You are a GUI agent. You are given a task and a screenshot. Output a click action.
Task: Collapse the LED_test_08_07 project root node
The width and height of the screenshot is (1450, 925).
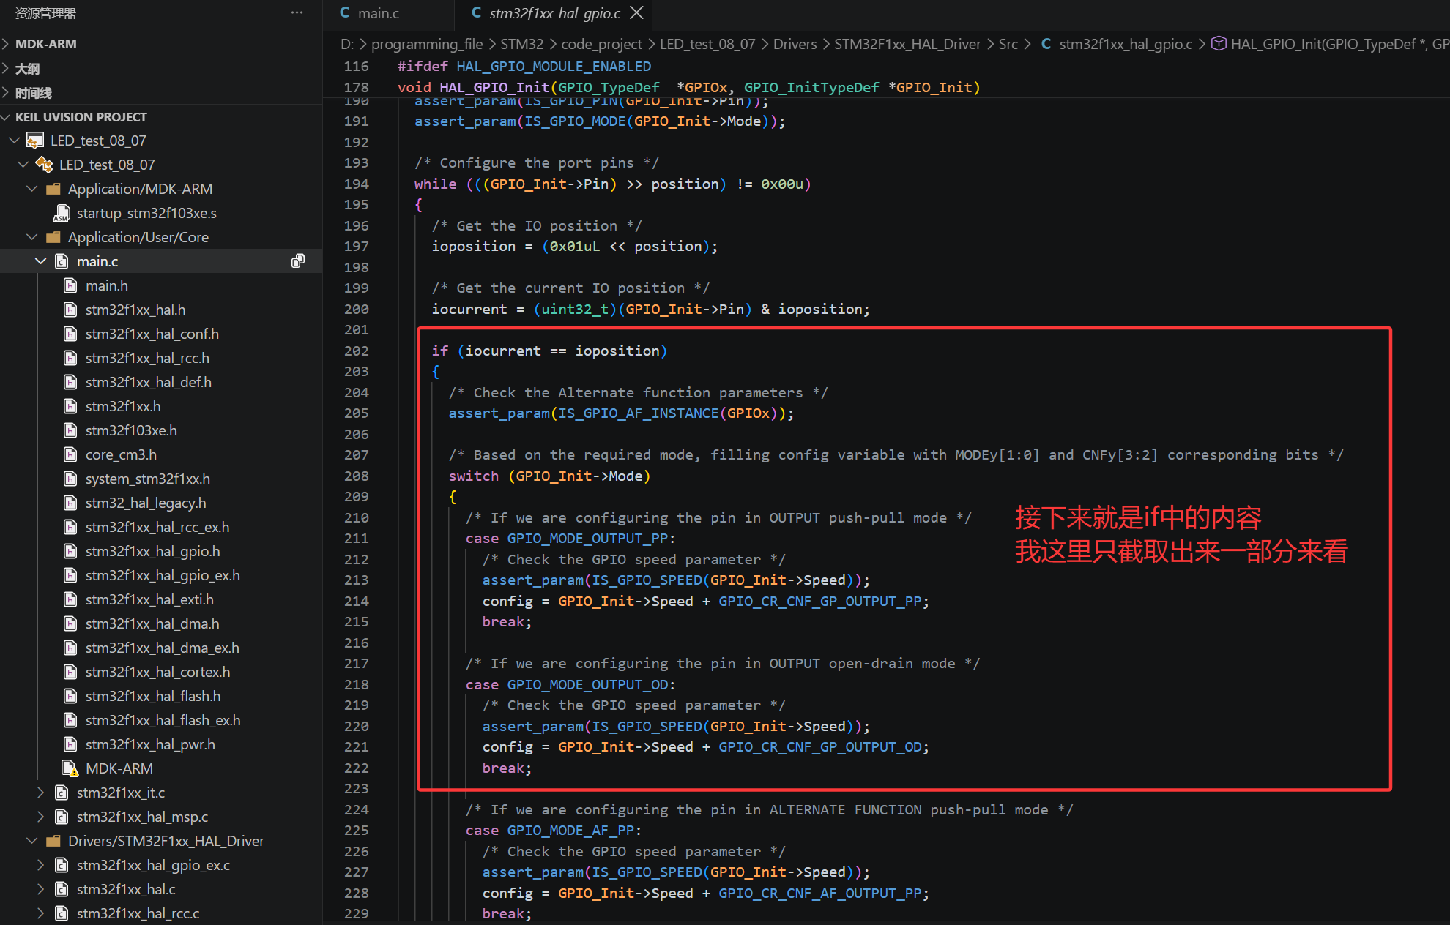(x=15, y=140)
